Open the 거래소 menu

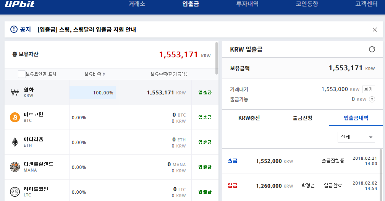tap(137, 4)
